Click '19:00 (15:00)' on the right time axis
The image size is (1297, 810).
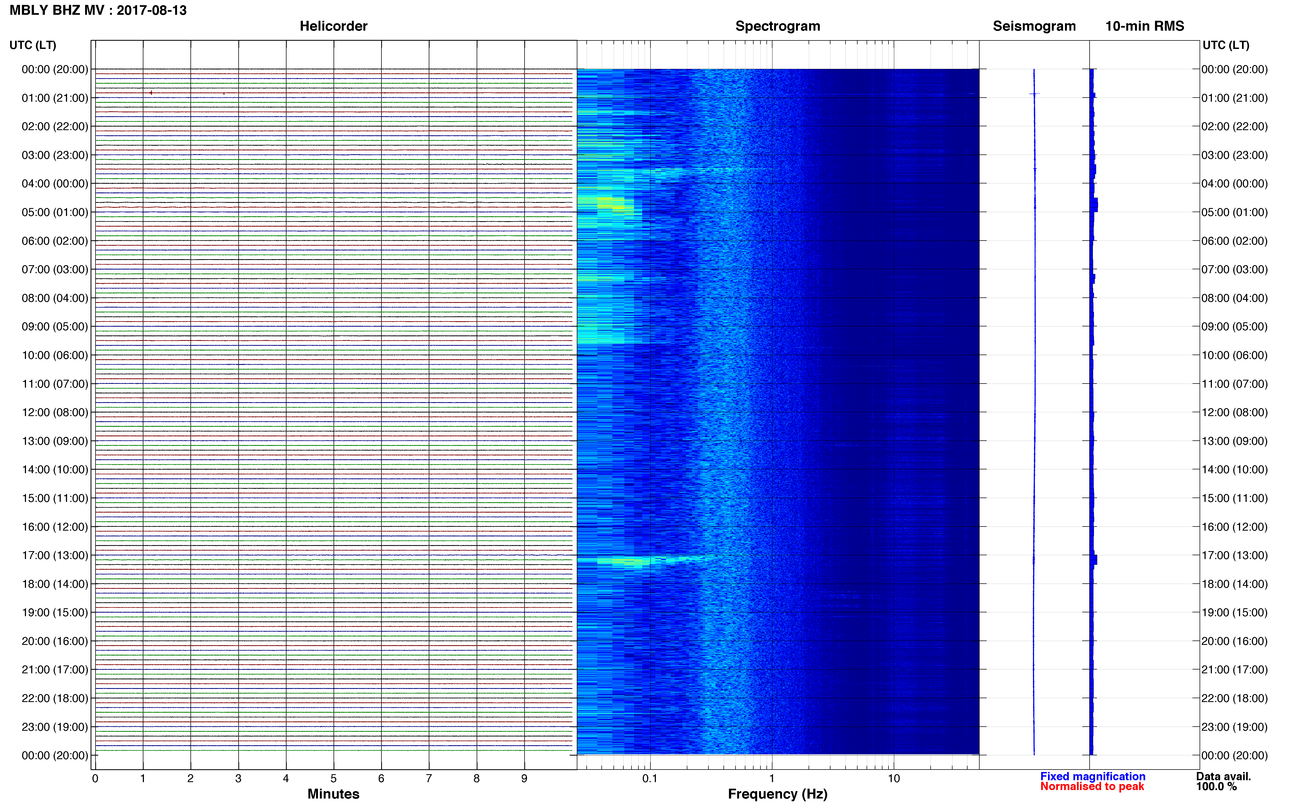[1234, 612]
